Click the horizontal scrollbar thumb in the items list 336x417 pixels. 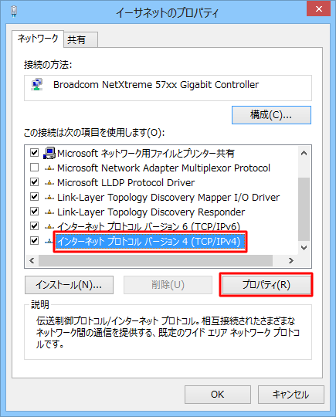click(155, 261)
